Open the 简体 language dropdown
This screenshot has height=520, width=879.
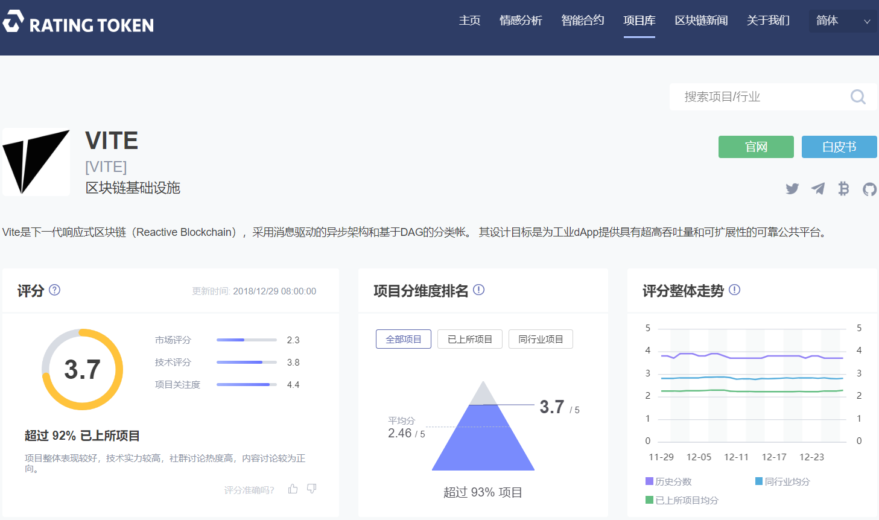[x=843, y=21]
